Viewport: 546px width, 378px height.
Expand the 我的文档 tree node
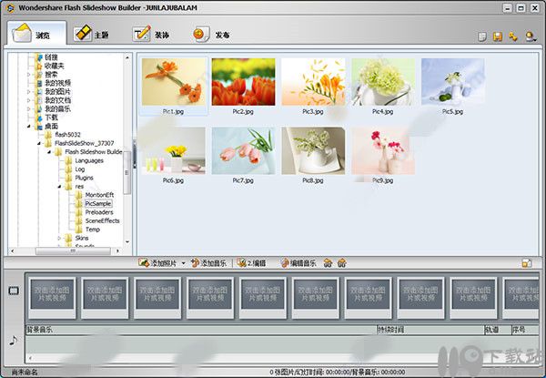[x=29, y=100]
